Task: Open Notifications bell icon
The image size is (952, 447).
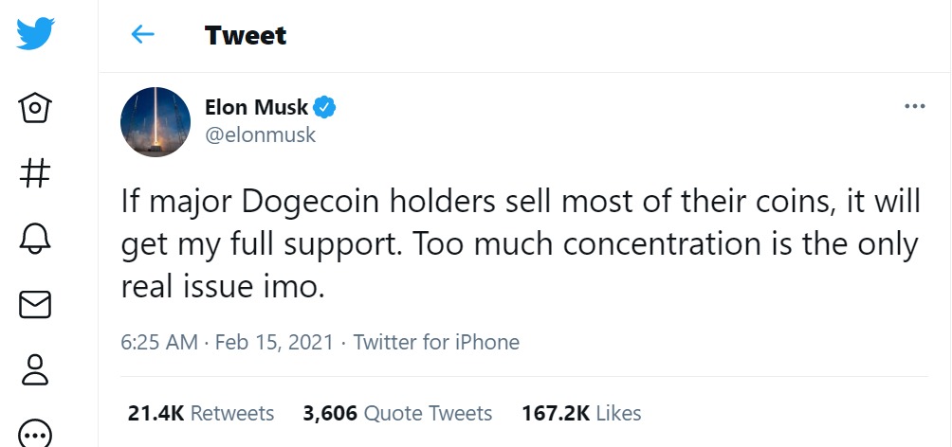Action: [35, 238]
